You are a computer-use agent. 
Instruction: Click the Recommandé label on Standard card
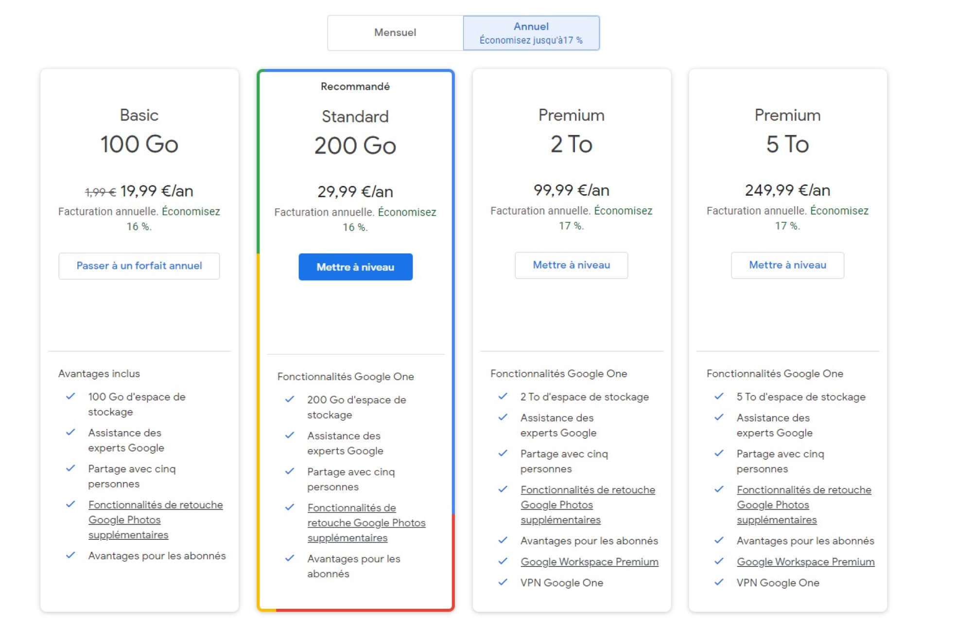coord(355,86)
